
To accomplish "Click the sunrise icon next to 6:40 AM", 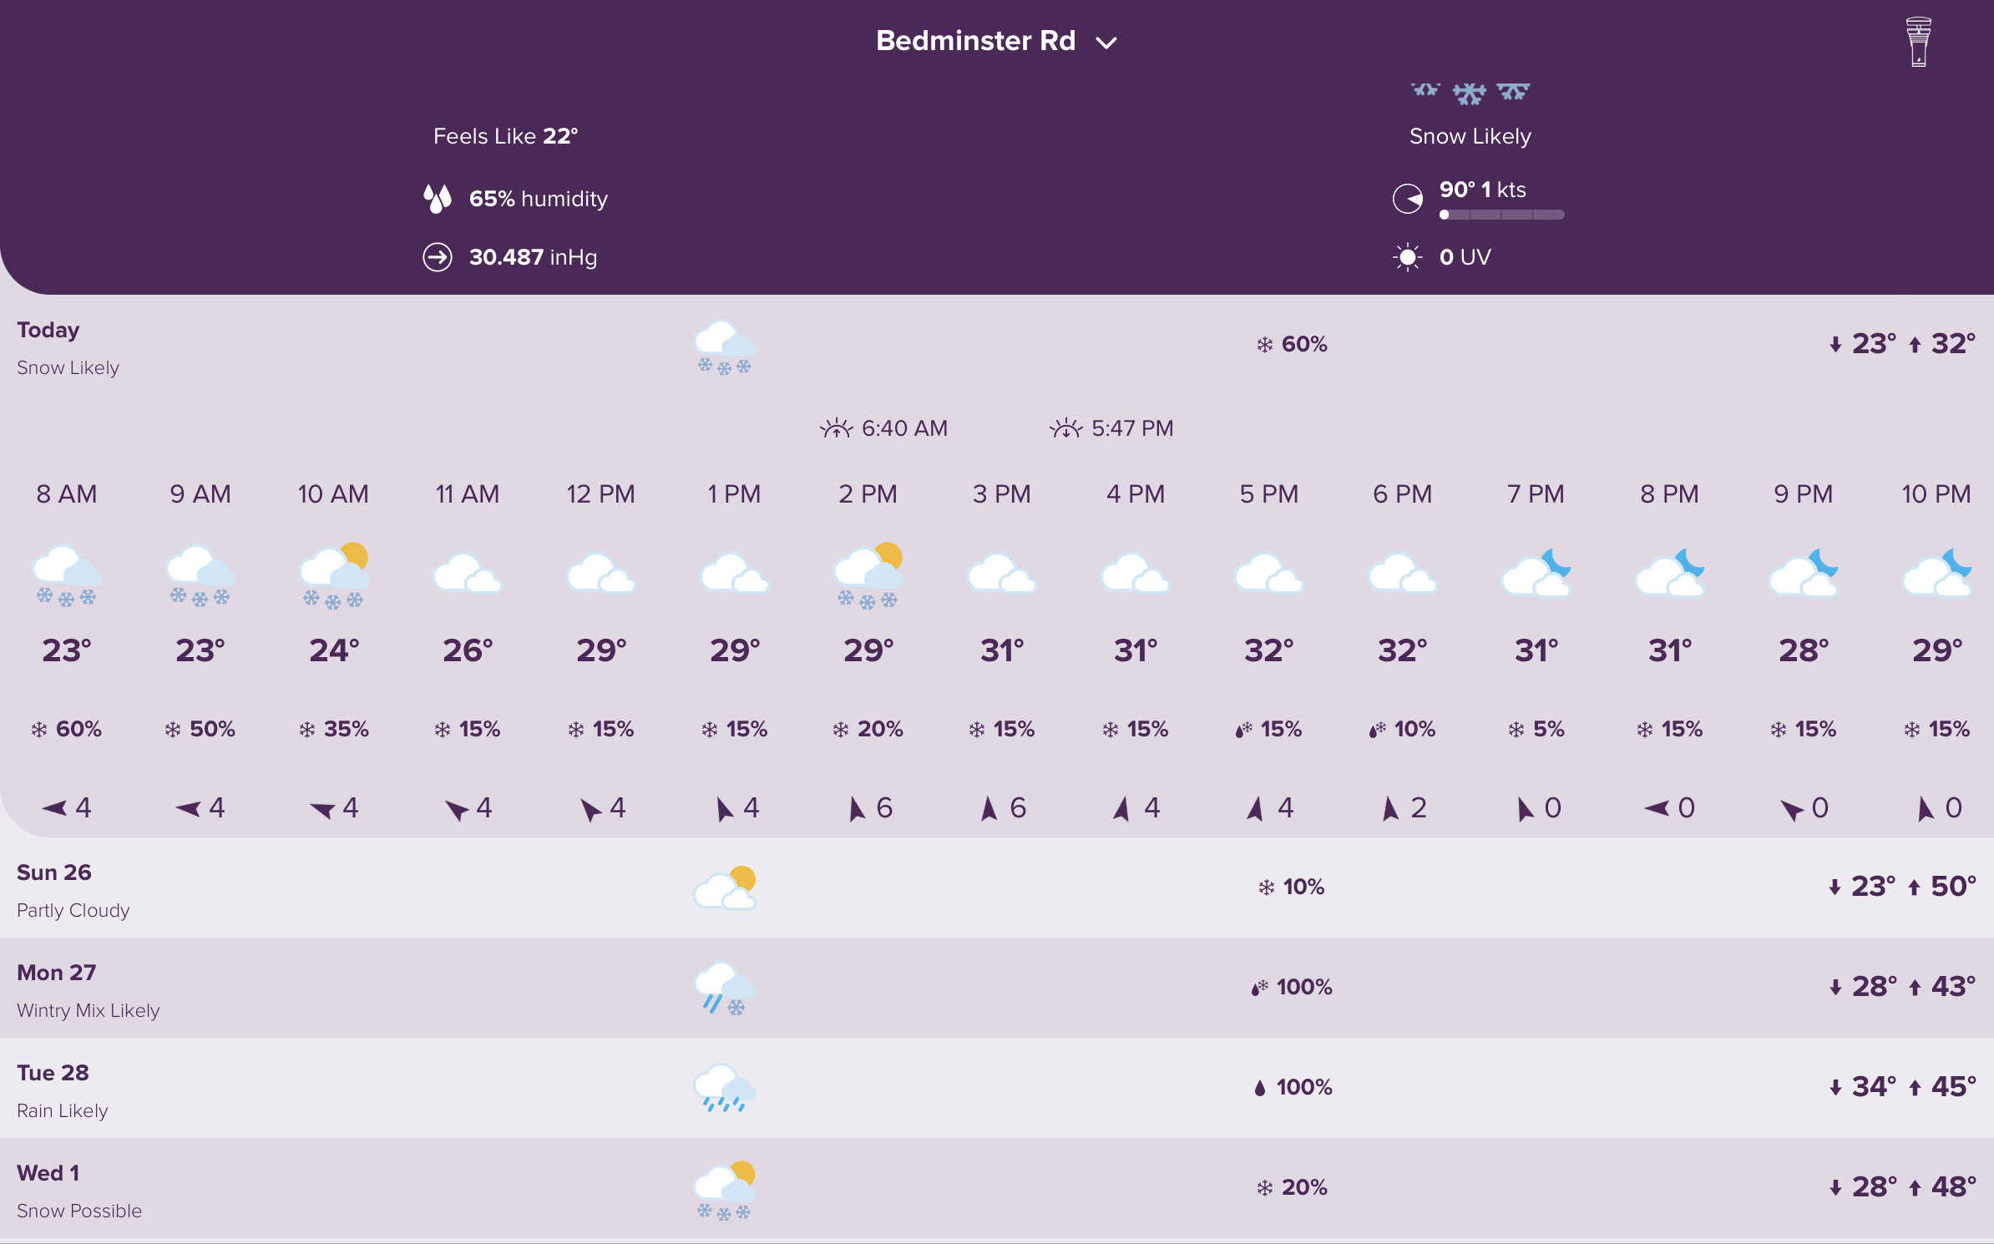I will pos(836,428).
